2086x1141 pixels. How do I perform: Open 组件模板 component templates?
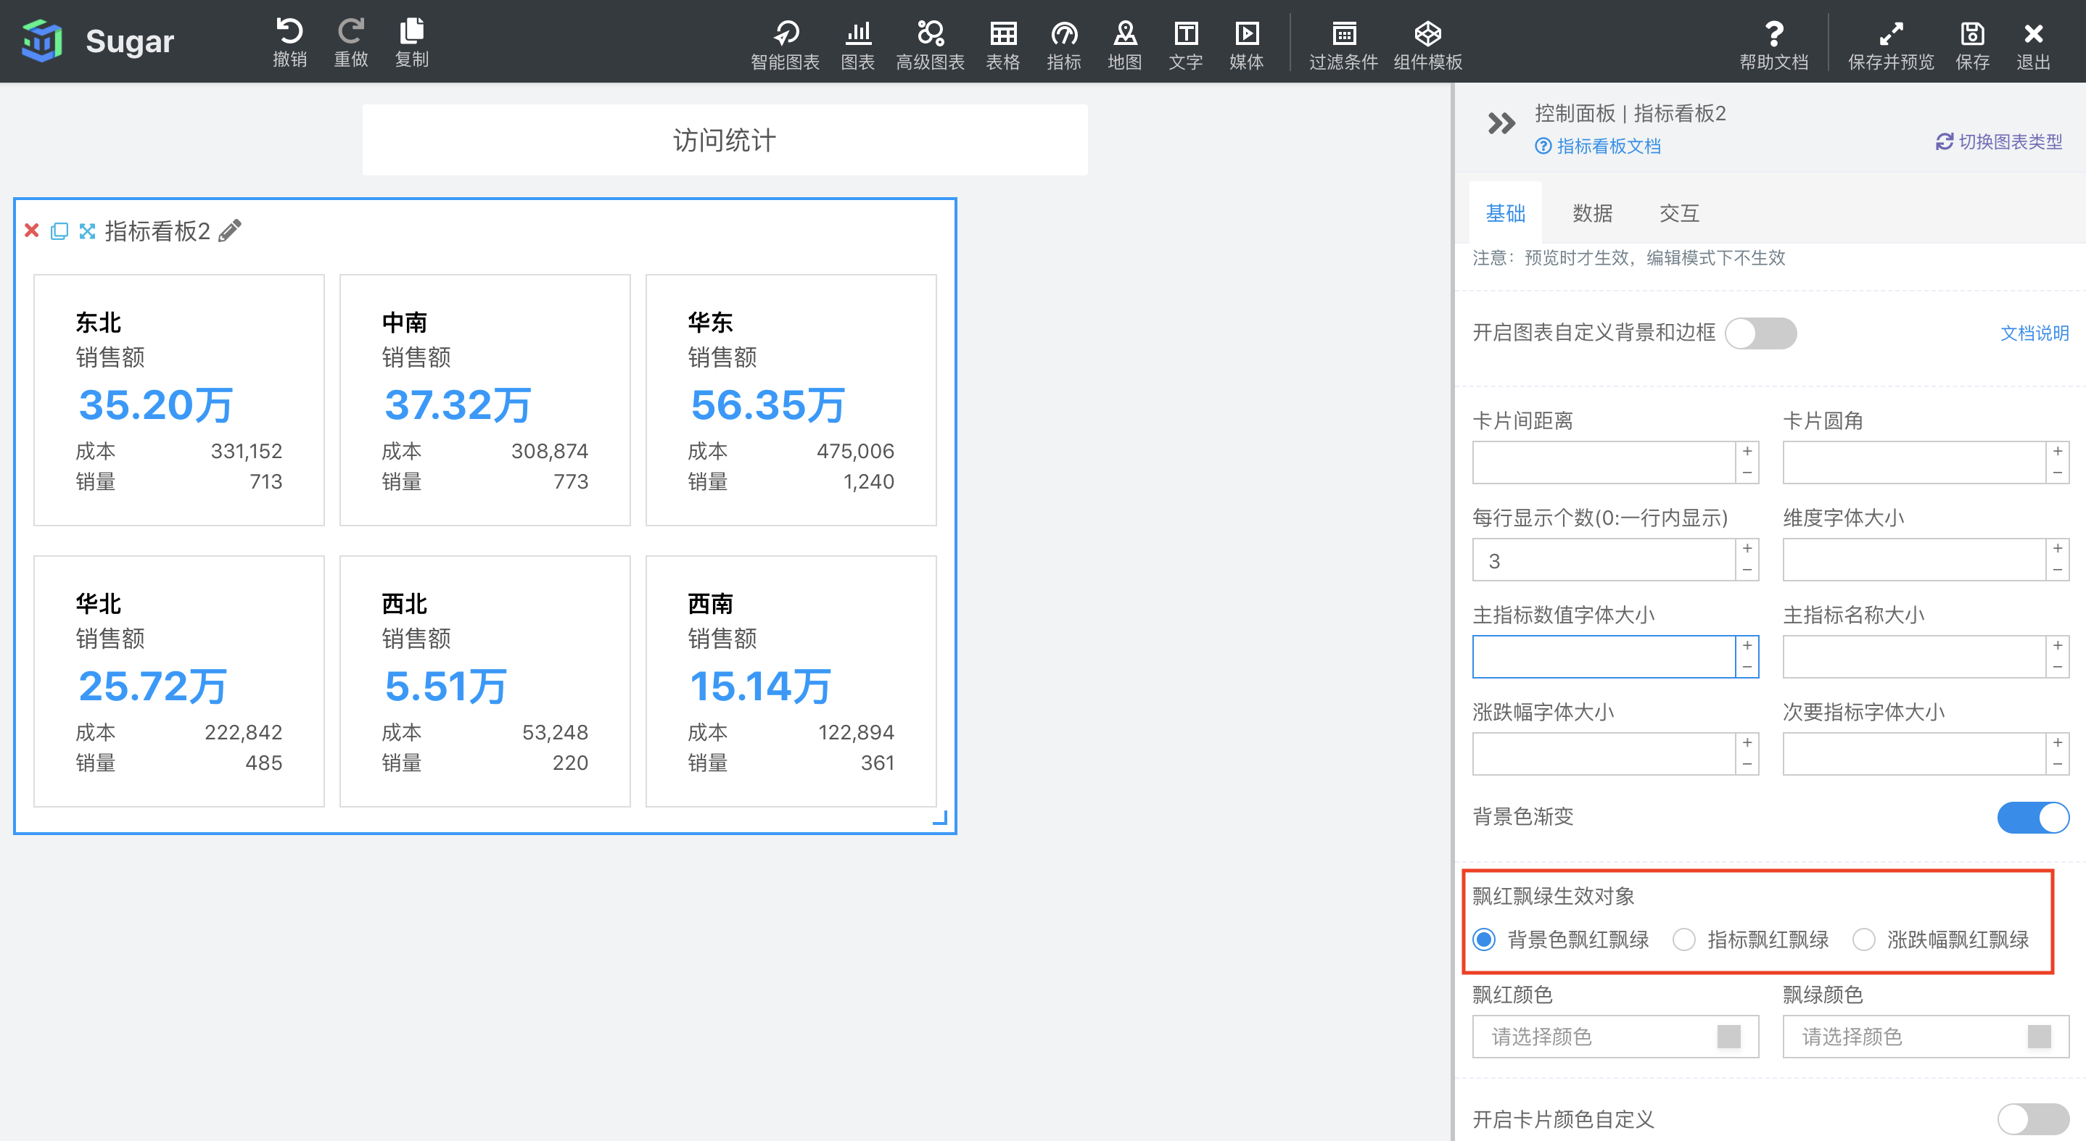[1427, 44]
